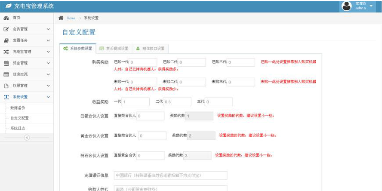Screen dimensions: 382x191
Task: Focus 白银合伙人 直推效合伙人 input
Action: [x=150, y=116]
